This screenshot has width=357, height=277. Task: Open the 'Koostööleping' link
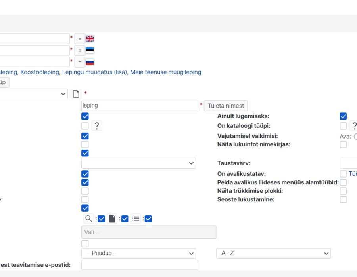coord(40,72)
